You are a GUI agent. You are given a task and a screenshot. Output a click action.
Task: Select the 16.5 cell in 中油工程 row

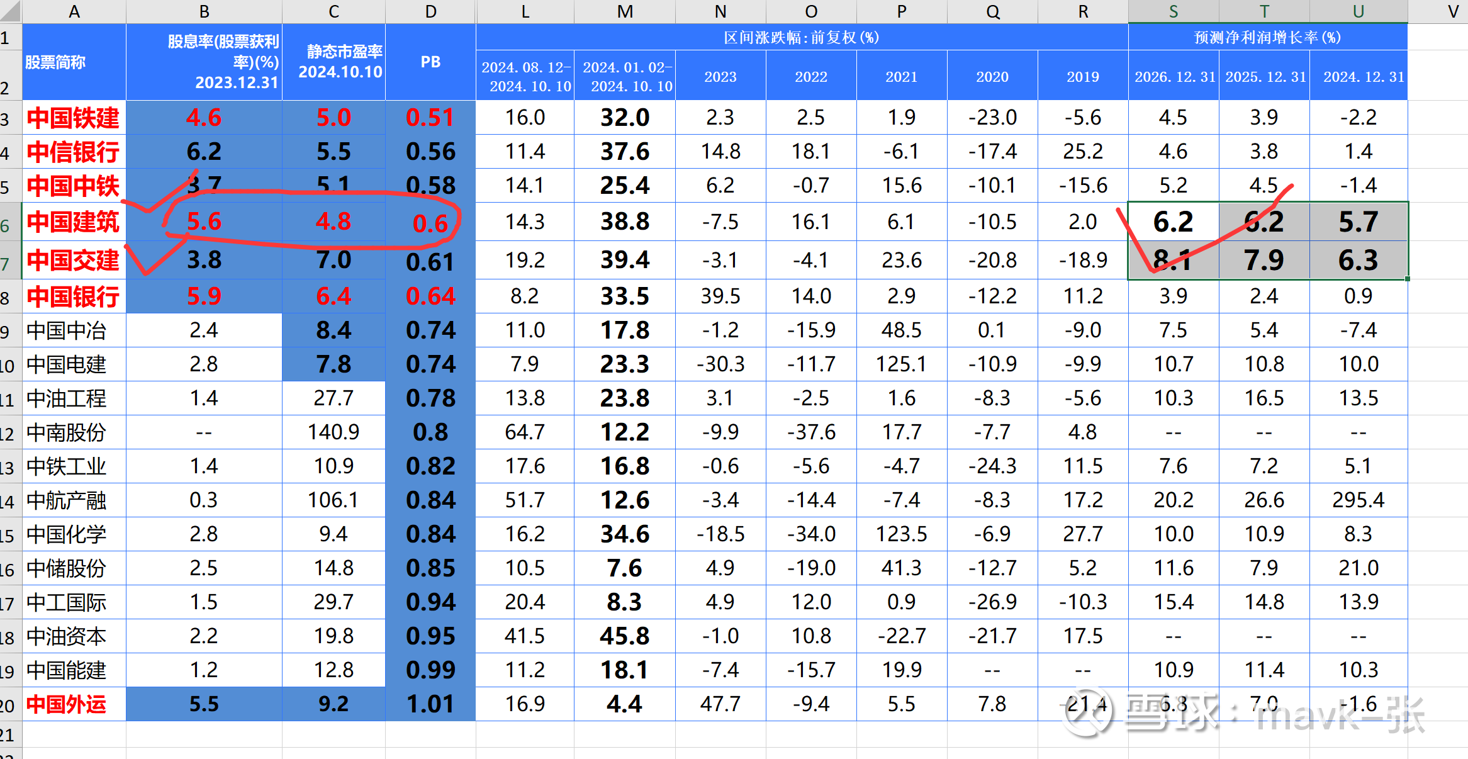[1264, 398]
